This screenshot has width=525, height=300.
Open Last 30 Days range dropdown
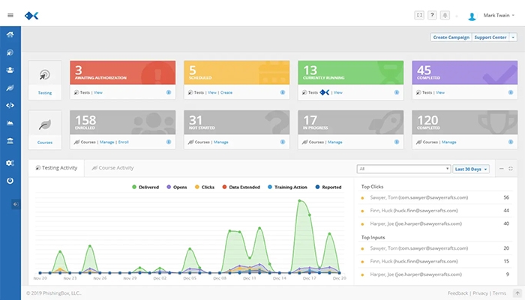click(471, 169)
